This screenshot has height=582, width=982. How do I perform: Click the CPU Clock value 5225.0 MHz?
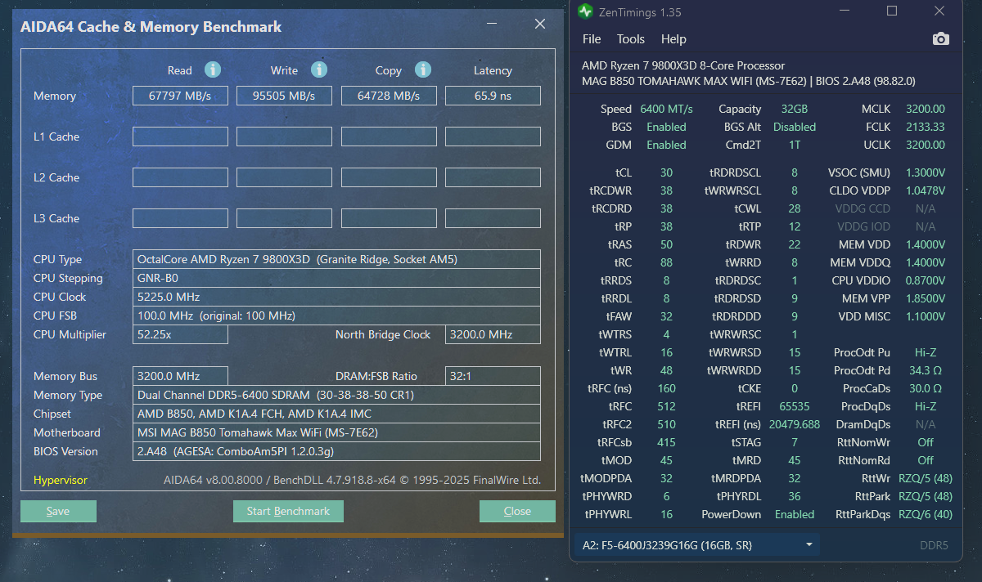[336, 297]
